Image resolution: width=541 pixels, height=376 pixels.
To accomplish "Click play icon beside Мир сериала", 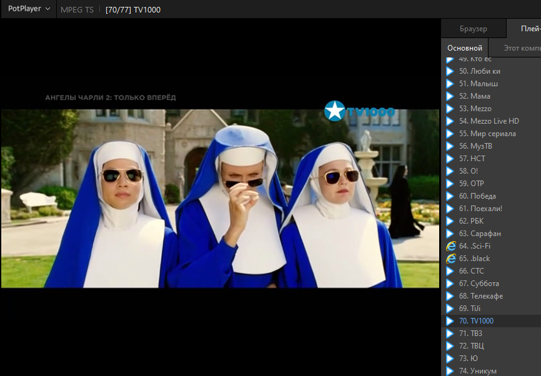I will 450,134.
